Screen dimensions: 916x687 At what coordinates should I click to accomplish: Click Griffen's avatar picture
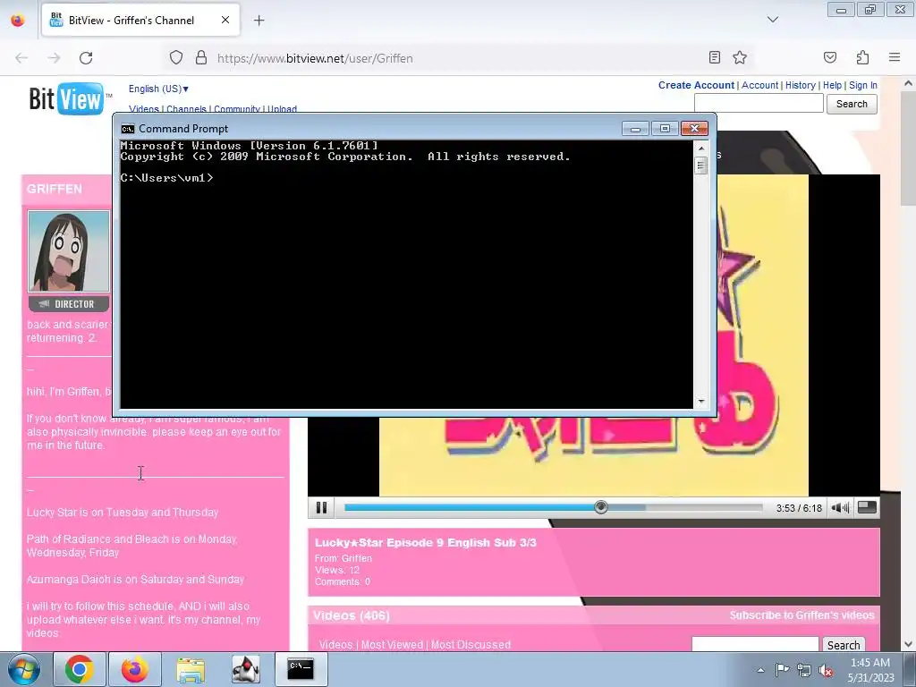tap(68, 251)
